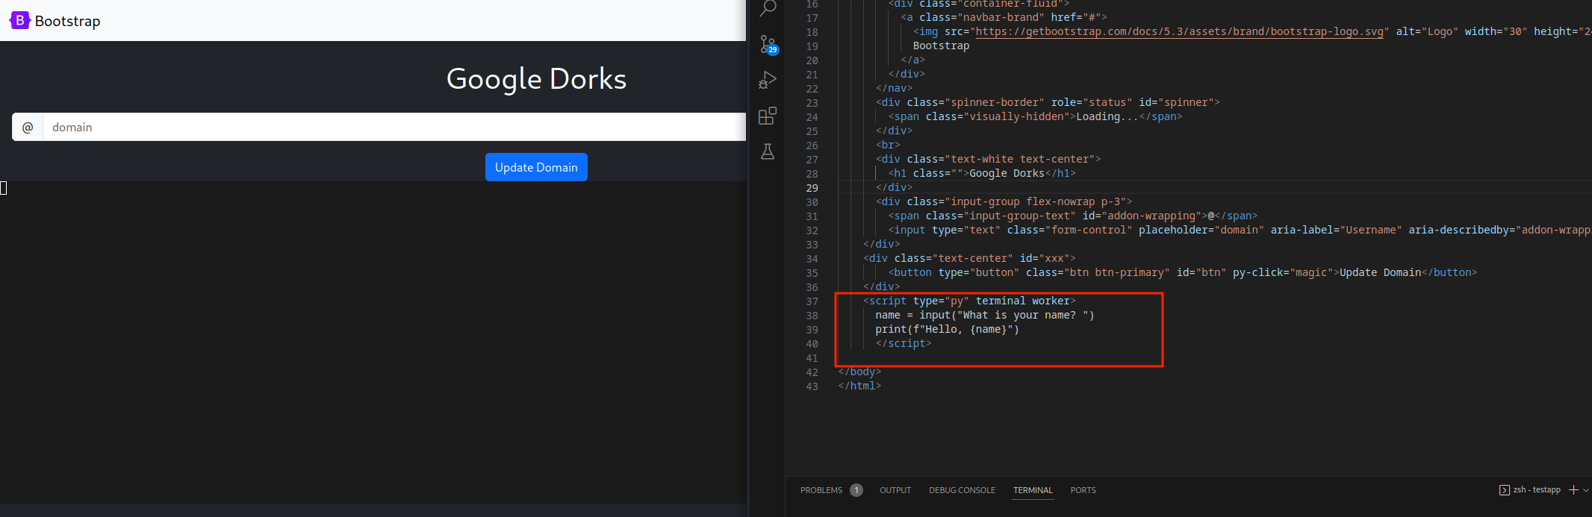The image size is (1592, 517).
Task: Open the Debug Console tab
Action: coord(962,490)
